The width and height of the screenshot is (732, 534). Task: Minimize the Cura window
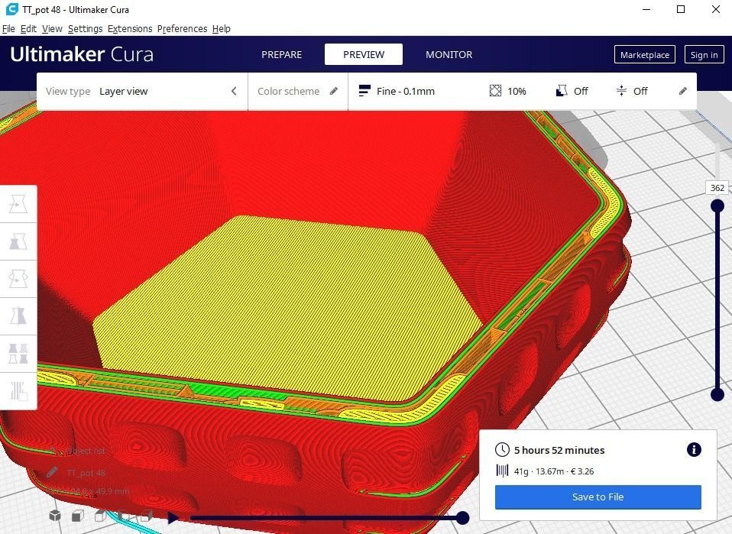tap(646, 9)
